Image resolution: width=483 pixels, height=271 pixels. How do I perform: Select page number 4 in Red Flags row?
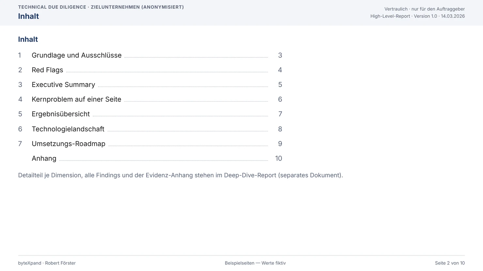[280, 70]
